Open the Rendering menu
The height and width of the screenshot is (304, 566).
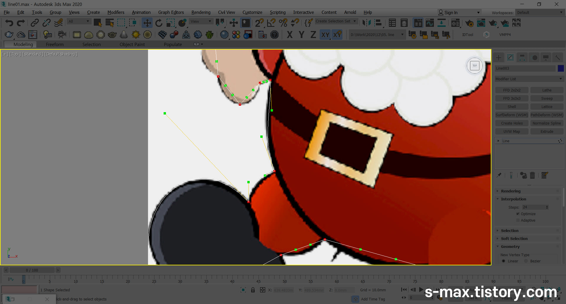click(x=201, y=12)
